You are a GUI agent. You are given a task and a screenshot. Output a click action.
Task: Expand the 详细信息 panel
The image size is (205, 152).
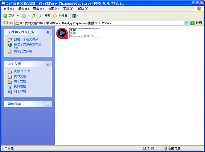pyautogui.click(x=48, y=104)
